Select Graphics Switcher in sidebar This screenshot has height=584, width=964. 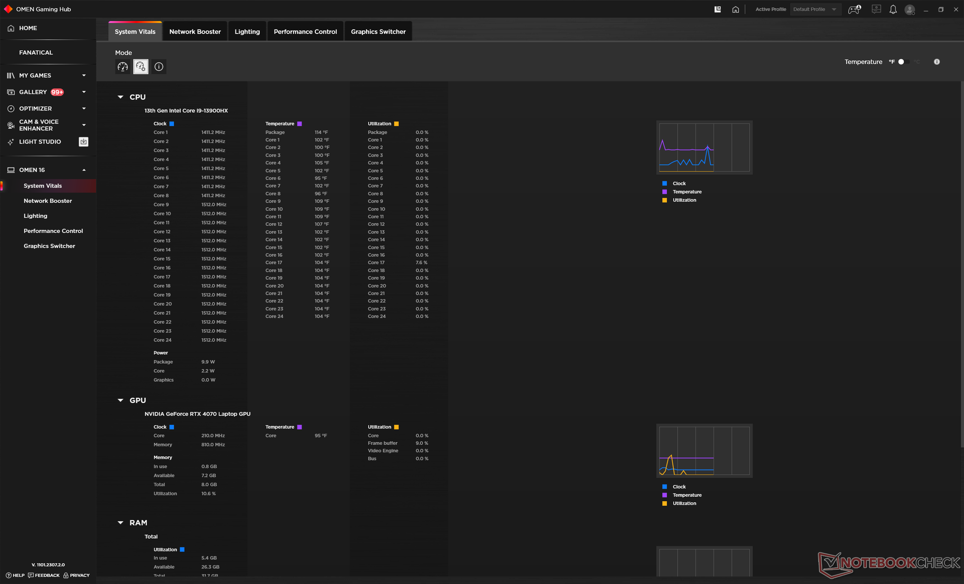pyautogui.click(x=49, y=246)
